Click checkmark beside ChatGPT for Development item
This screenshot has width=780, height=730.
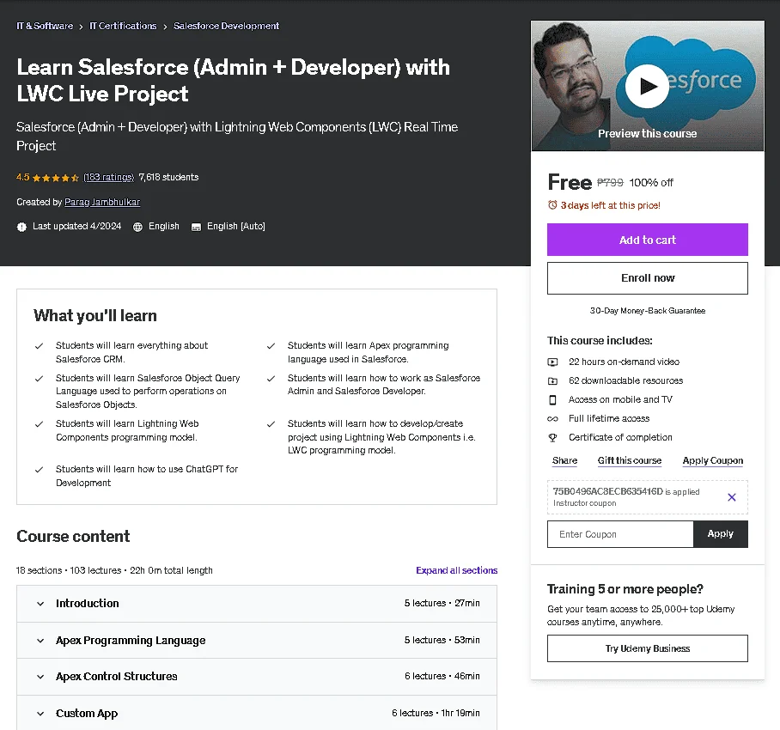pos(39,470)
